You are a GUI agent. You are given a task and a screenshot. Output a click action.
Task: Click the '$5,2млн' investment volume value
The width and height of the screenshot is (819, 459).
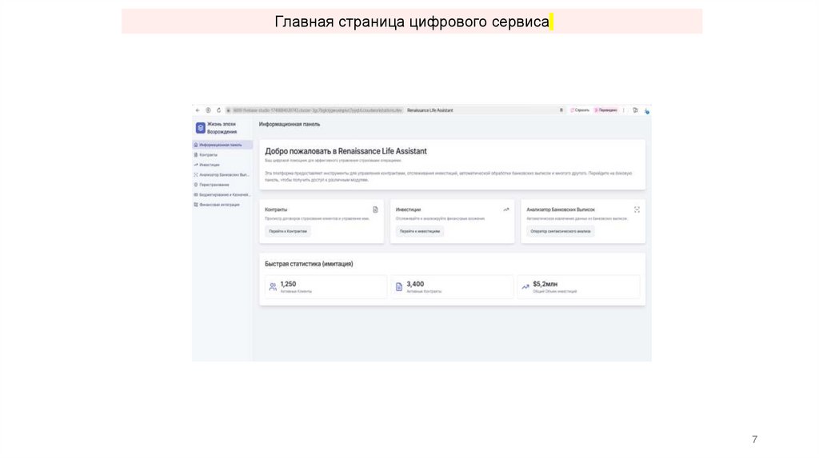click(x=545, y=284)
